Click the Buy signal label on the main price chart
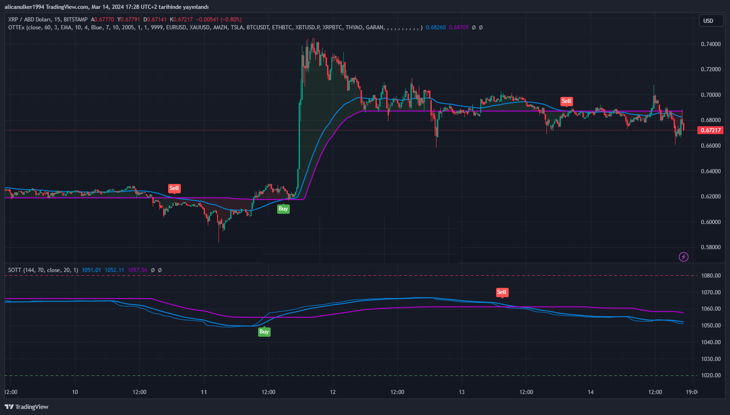Viewport: 730px width, 415px height. coord(283,209)
